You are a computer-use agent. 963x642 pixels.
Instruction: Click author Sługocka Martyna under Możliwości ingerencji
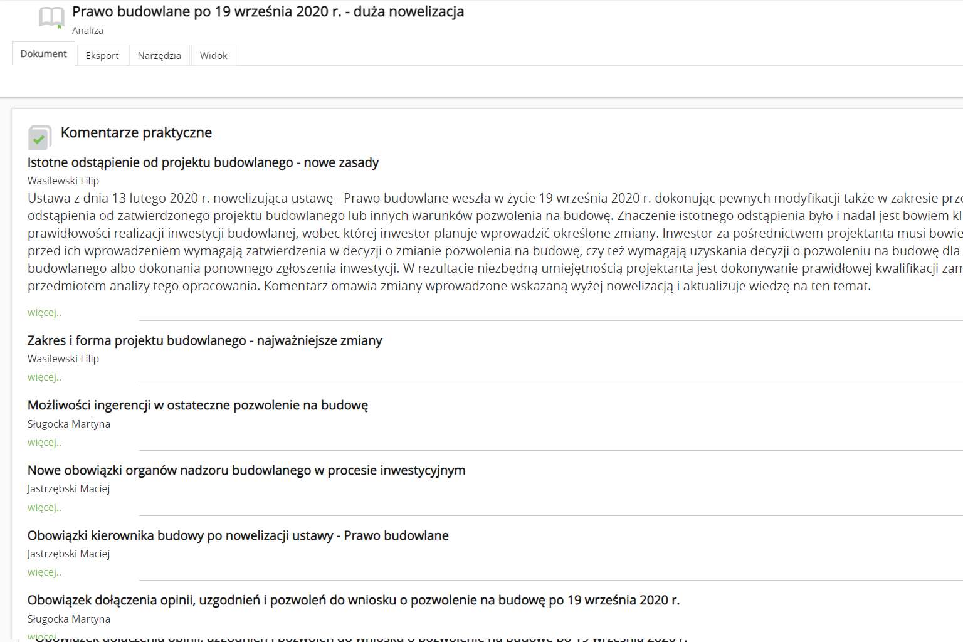69,424
